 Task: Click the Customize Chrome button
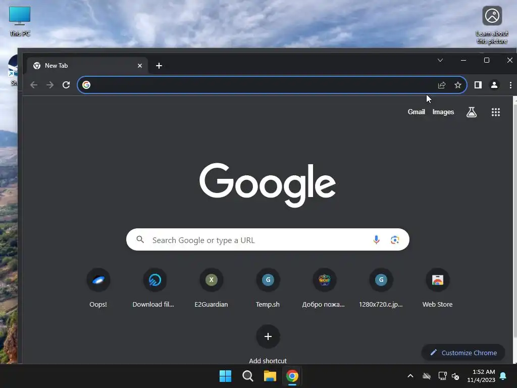[463, 353]
